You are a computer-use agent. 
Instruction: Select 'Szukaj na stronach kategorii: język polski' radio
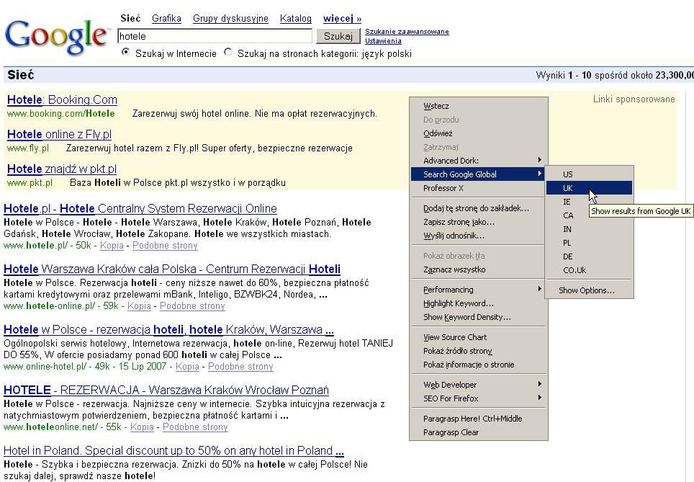click(228, 53)
